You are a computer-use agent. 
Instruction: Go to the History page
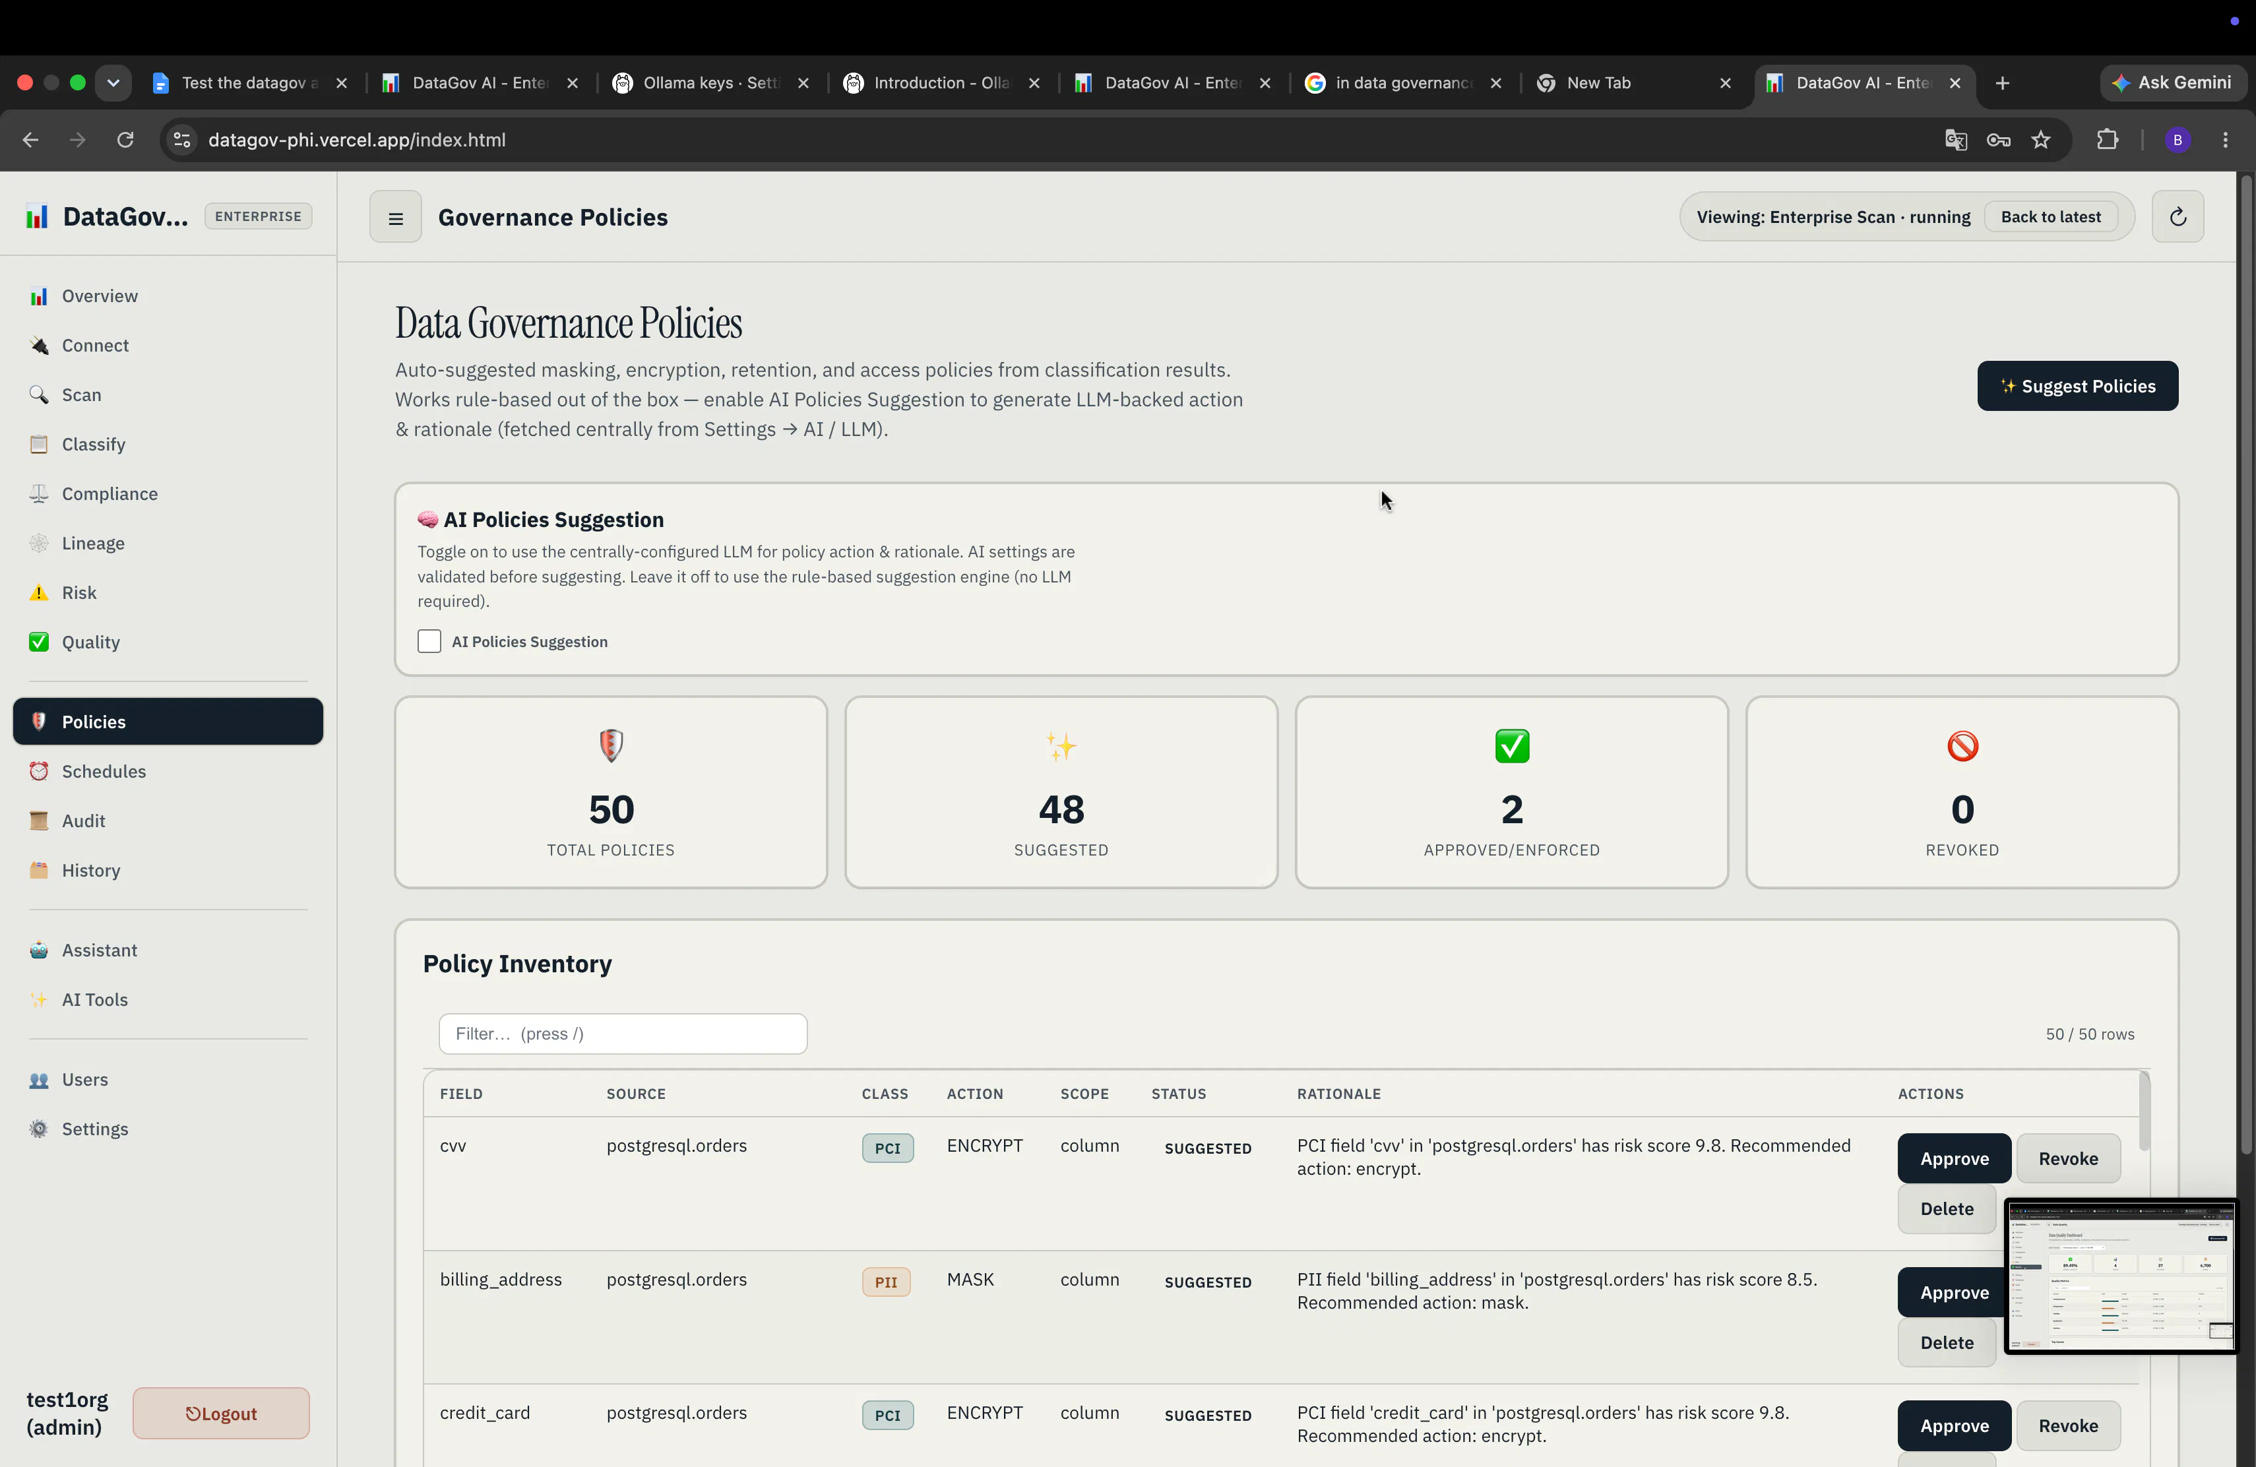click(x=167, y=870)
